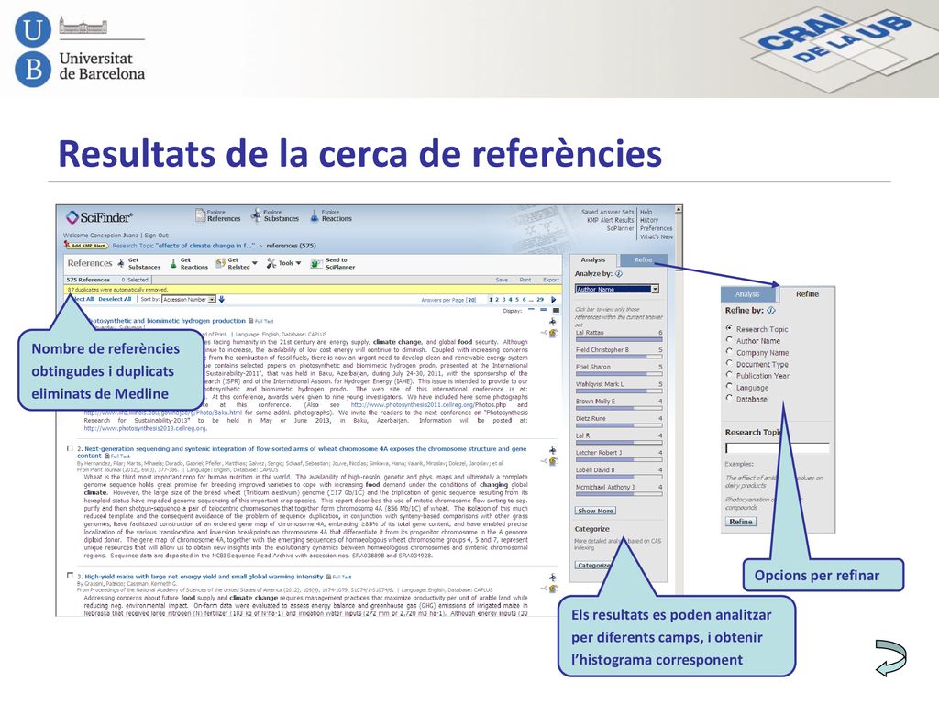
Task: Open Preferences menu link
Action: tap(657, 228)
